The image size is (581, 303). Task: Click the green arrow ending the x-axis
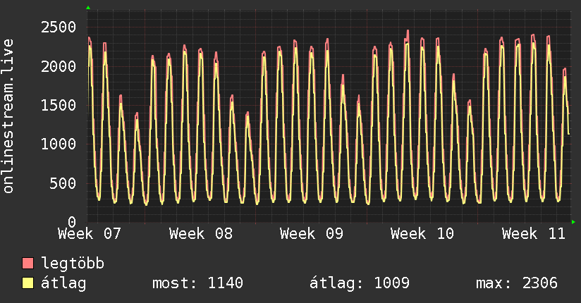(x=573, y=222)
